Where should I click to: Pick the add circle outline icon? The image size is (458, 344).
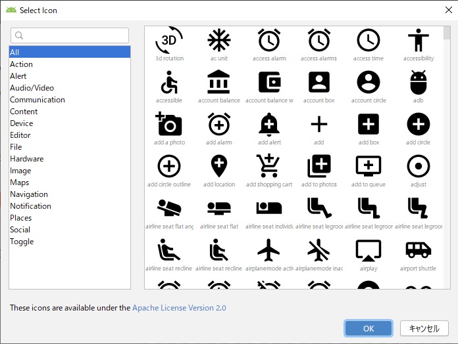coord(169,166)
